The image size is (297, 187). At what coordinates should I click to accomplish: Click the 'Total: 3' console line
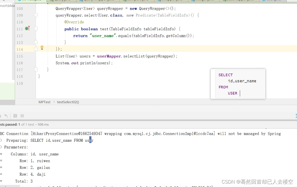coord(24,181)
